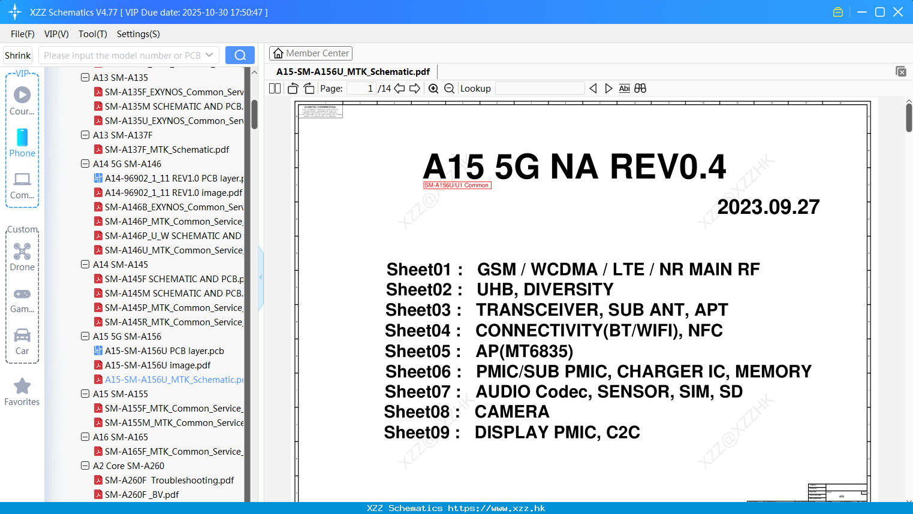The height and width of the screenshot is (514, 913).
Task: Click the yellow VIP briefcase icon
Action: [x=838, y=12]
